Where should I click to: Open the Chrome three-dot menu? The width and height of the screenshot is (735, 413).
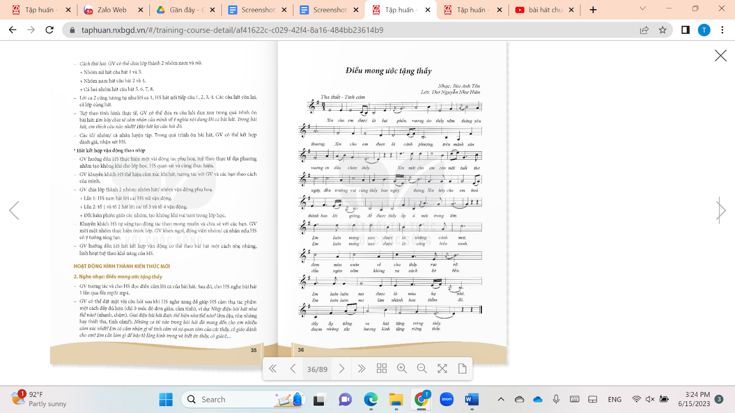pos(722,30)
